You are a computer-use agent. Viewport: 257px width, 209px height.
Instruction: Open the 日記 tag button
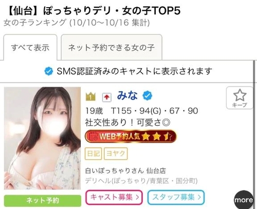[x=94, y=153]
